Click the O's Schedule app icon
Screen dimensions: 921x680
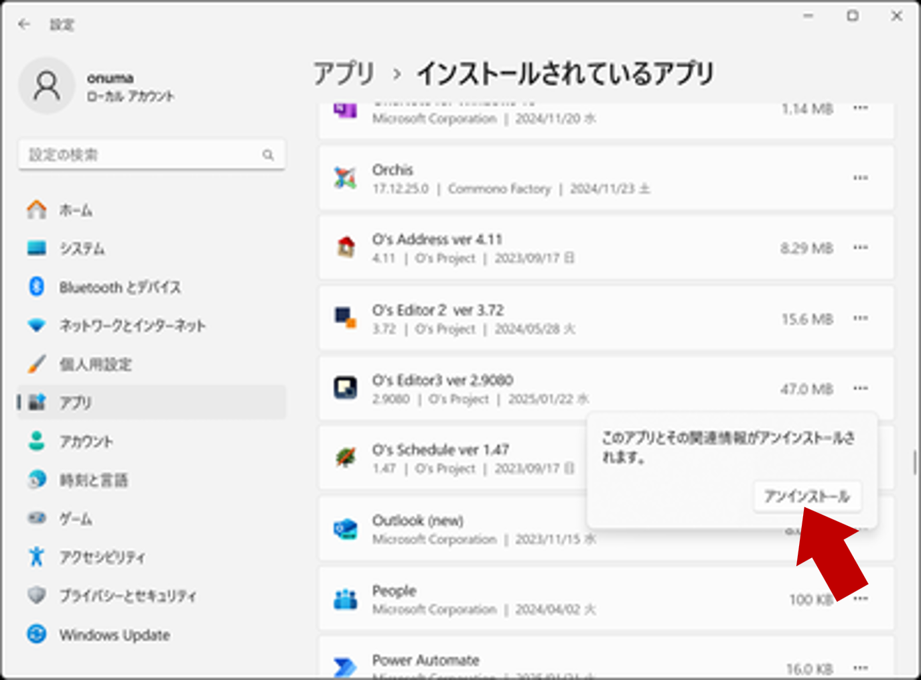(346, 458)
